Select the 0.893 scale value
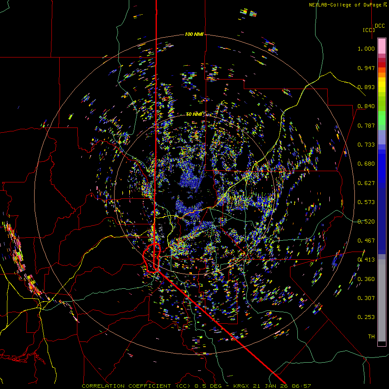 [x=366, y=87]
